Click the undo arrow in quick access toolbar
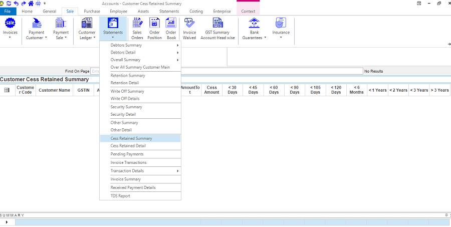451x227 pixels. [16, 3]
